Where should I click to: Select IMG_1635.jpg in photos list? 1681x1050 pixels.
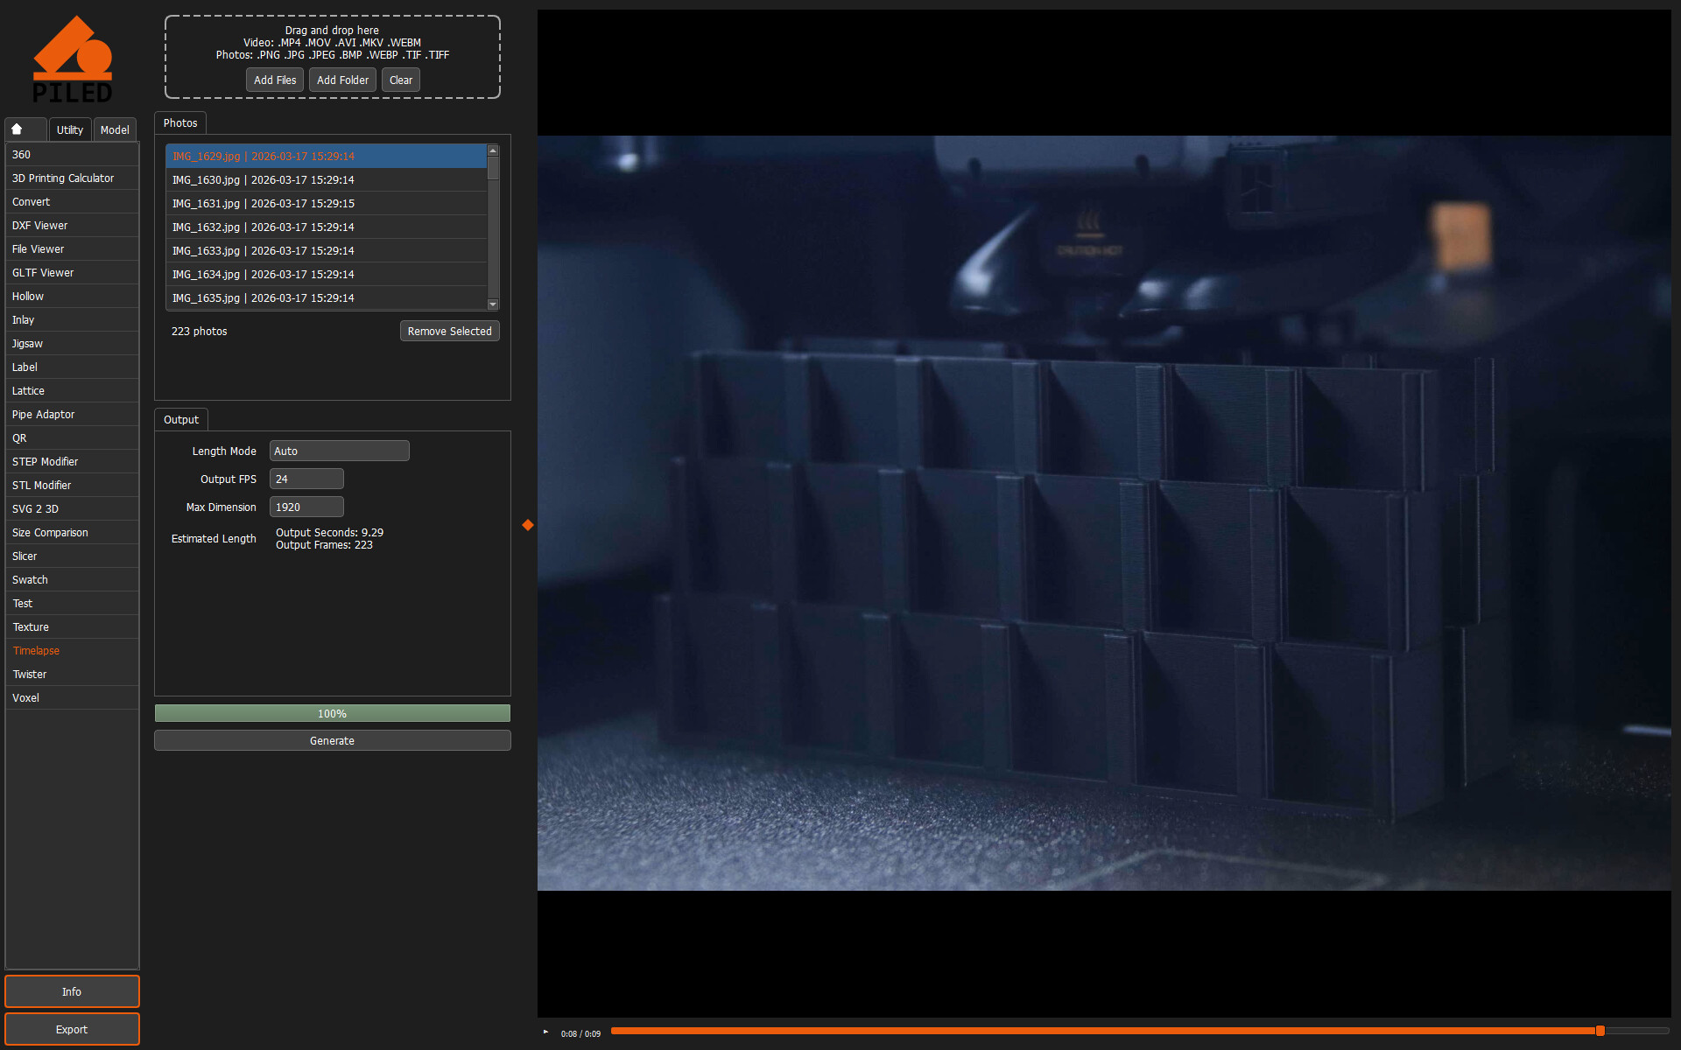click(x=326, y=297)
